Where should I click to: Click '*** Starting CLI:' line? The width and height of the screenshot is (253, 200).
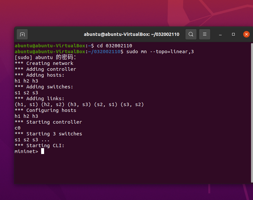[40, 146]
